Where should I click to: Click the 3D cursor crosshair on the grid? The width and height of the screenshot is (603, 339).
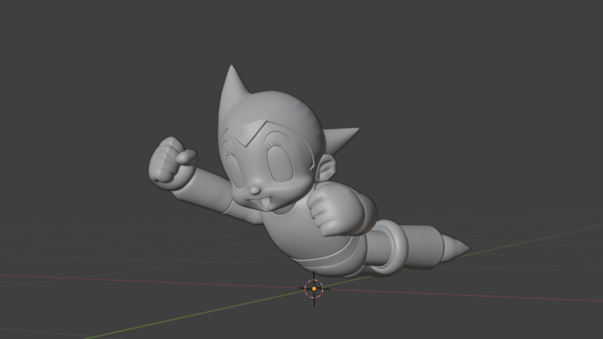point(314,289)
